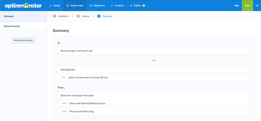Click the orange pause badge next to Publish
Image resolution: width=261 pixels, height=121 pixels.
coord(144,6)
